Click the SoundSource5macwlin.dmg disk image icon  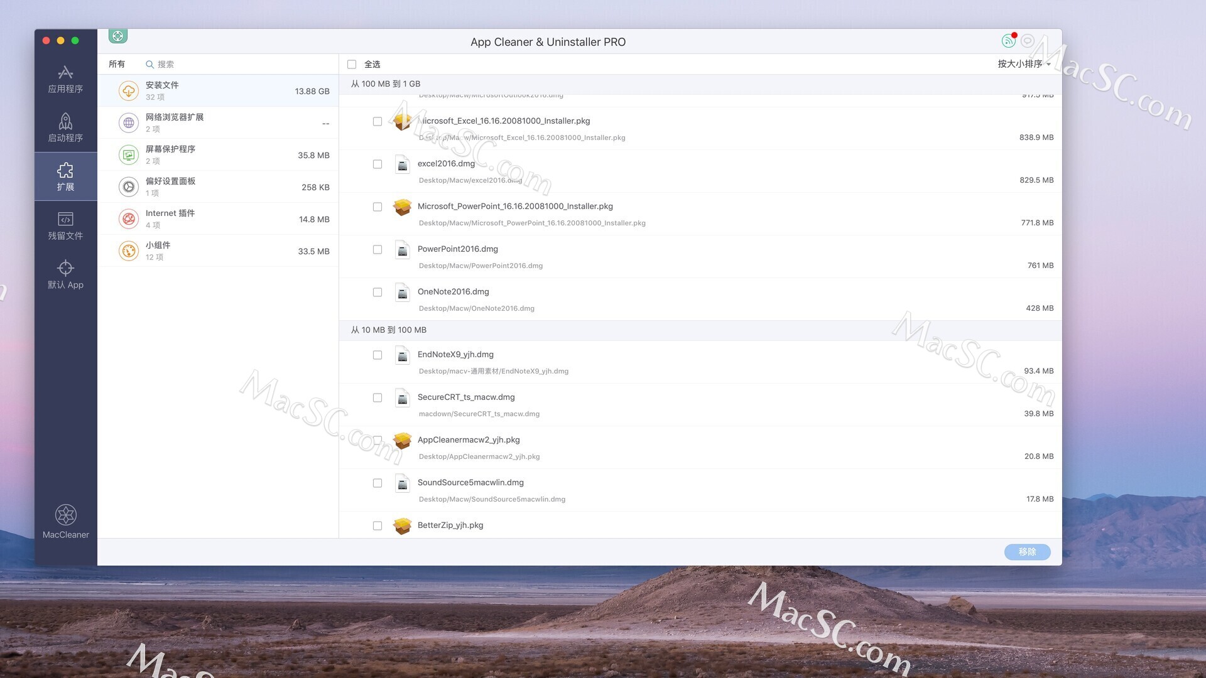403,483
